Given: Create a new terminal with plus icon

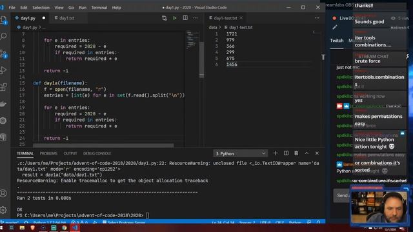Looking at the screenshot, I should 276,153.
